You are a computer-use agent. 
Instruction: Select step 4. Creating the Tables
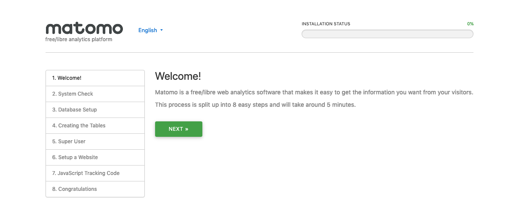click(95, 126)
